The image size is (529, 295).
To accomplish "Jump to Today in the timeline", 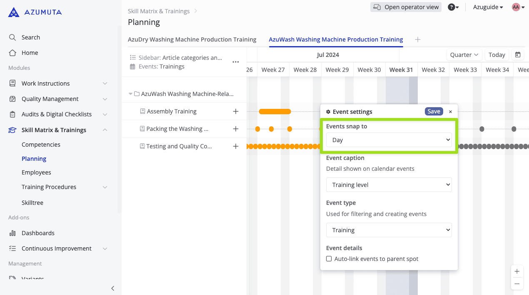I will pyautogui.click(x=497, y=55).
